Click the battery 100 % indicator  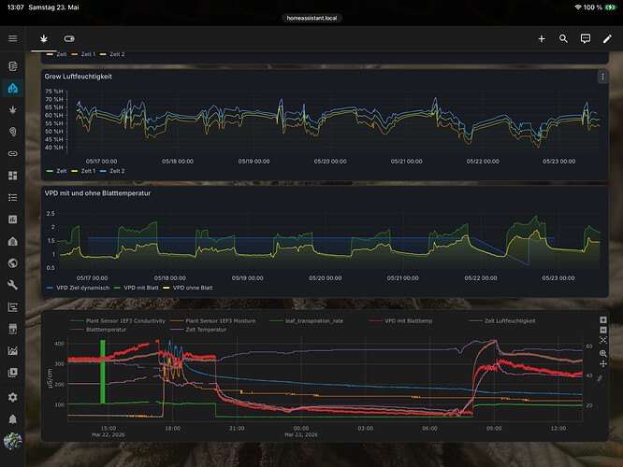click(600, 7)
